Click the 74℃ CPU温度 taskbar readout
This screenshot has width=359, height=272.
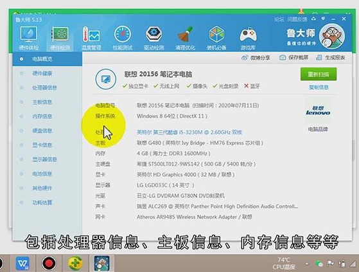pos(284,264)
